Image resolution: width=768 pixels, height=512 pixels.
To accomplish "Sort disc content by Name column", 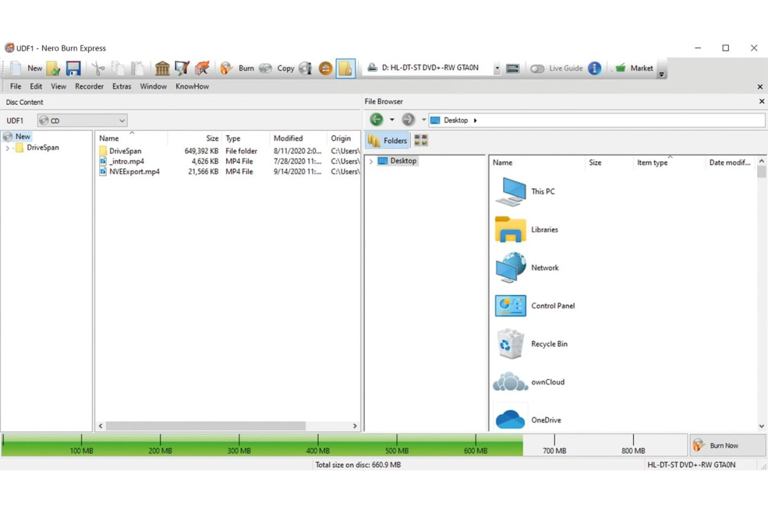I will tap(132, 138).
